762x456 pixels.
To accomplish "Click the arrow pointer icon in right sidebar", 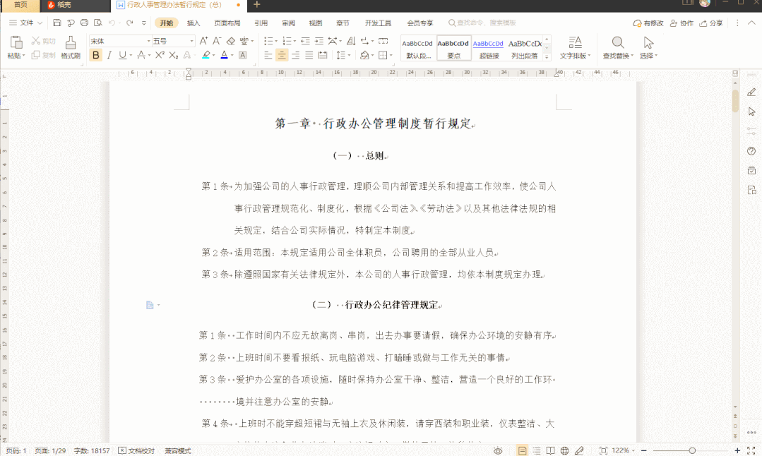I will 751,112.
